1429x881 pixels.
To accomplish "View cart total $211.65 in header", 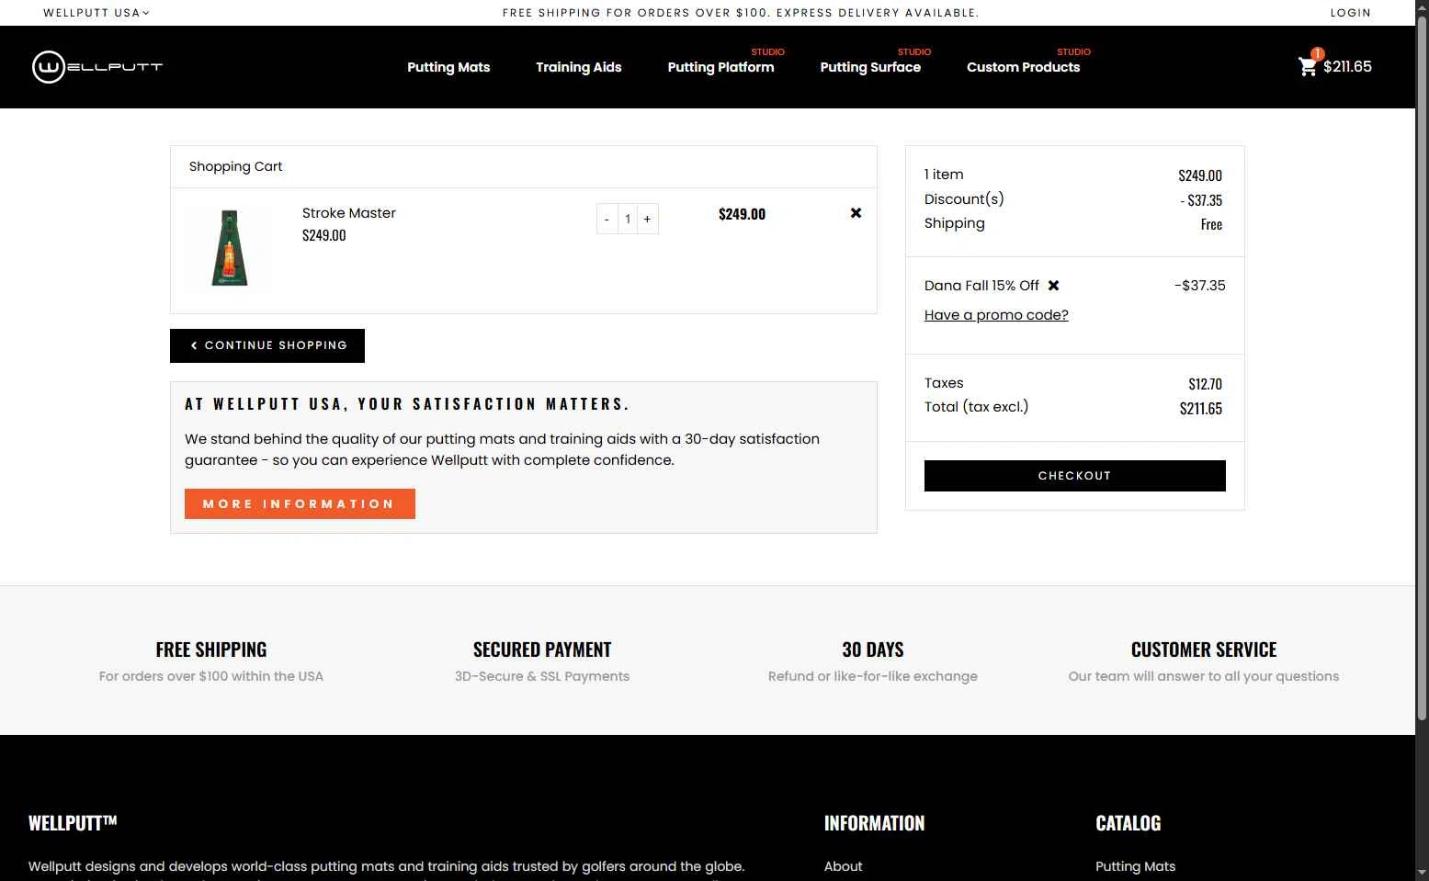I will pyautogui.click(x=1347, y=66).
